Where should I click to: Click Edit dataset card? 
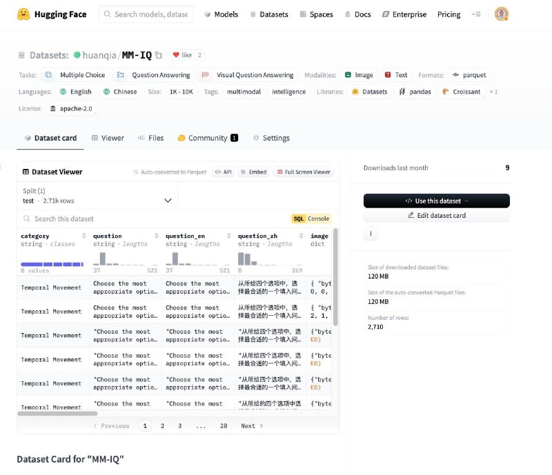[x=437, y=215]
